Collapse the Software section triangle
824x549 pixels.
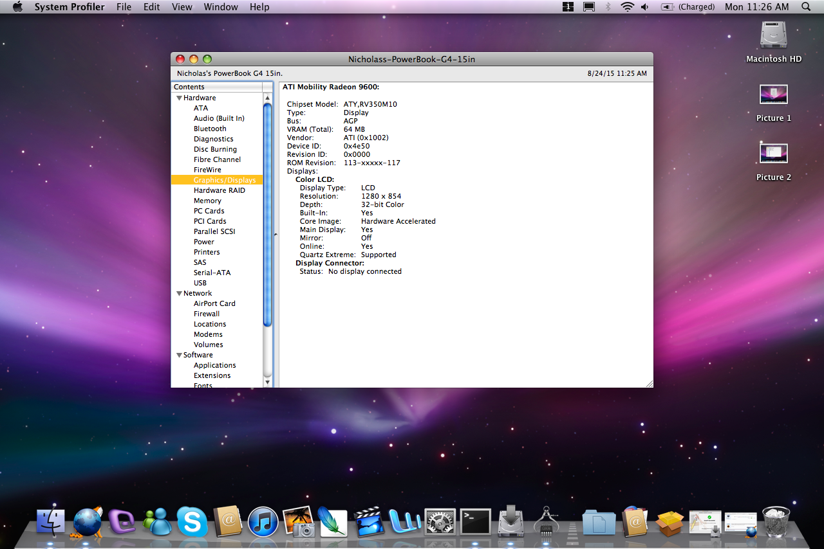[x=179, y=355]
